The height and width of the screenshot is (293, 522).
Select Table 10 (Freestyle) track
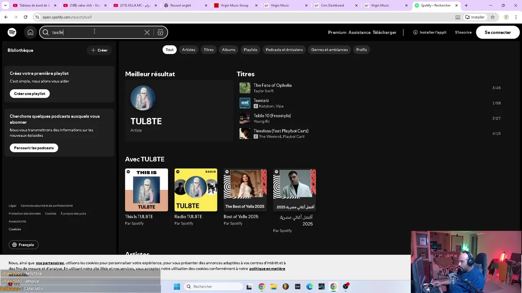coord(370,118)
